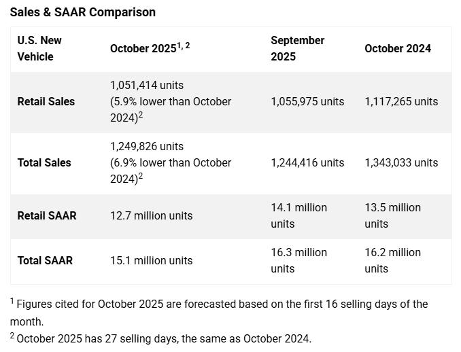Click the 1,249,826 units total sales cell
This screenshot has width=461, height=352.
[x=170, y=162]
